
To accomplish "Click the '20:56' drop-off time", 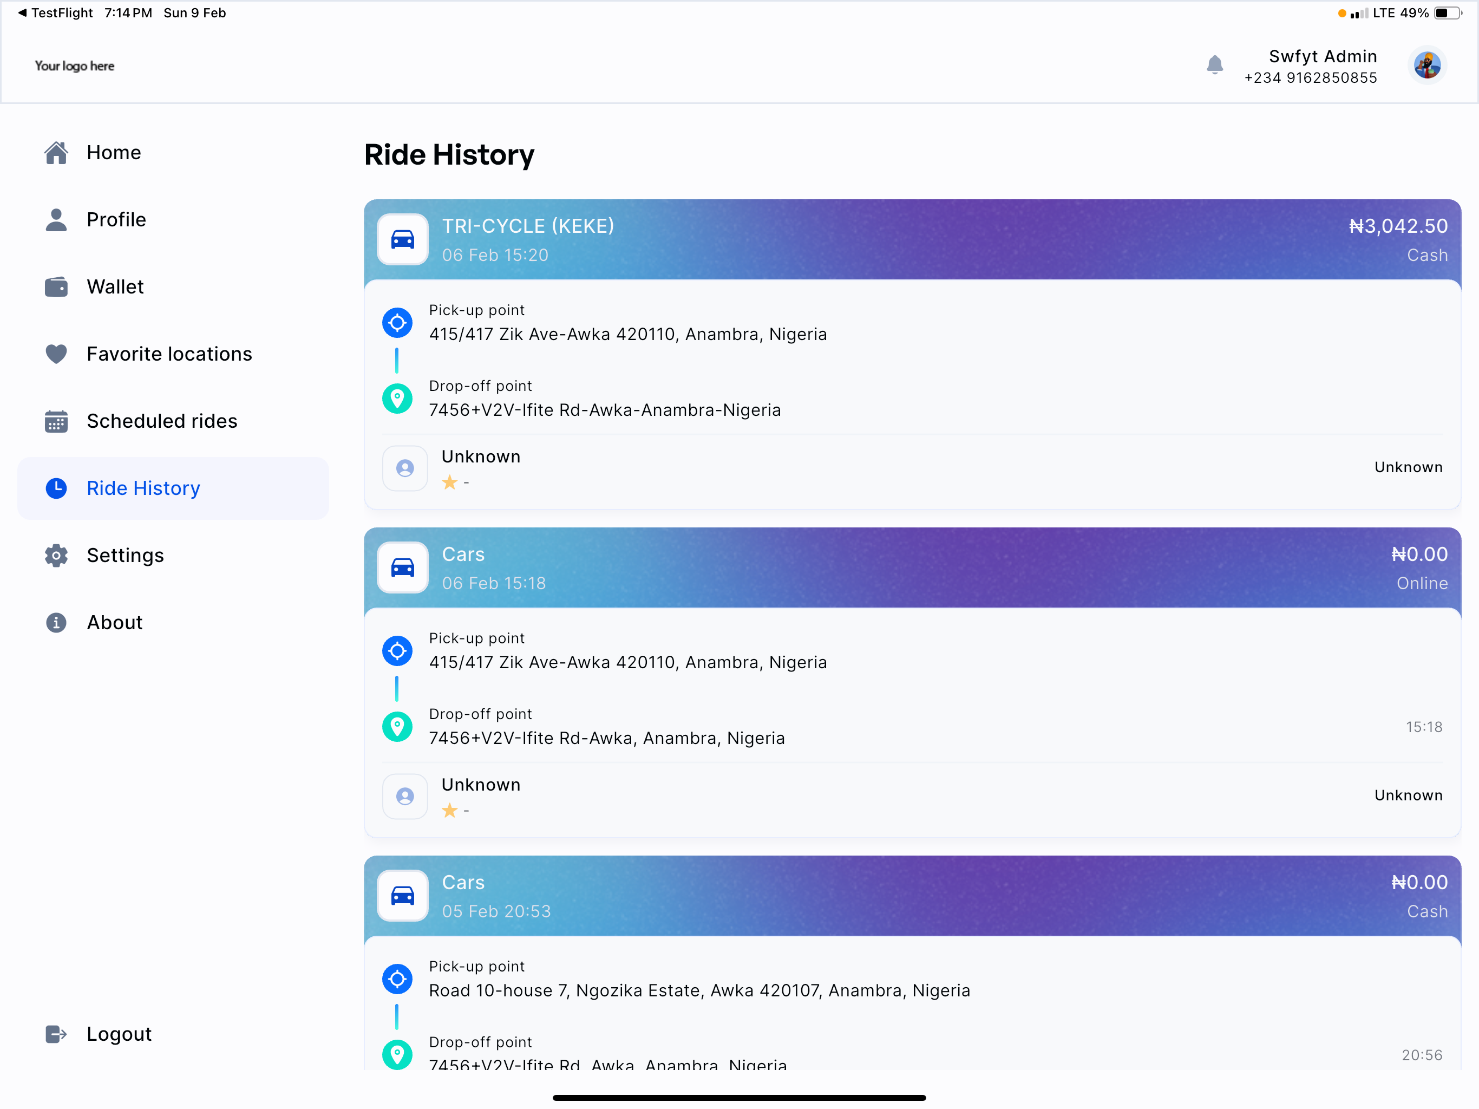I will pyautogui.click(x=1422, y=1055).
